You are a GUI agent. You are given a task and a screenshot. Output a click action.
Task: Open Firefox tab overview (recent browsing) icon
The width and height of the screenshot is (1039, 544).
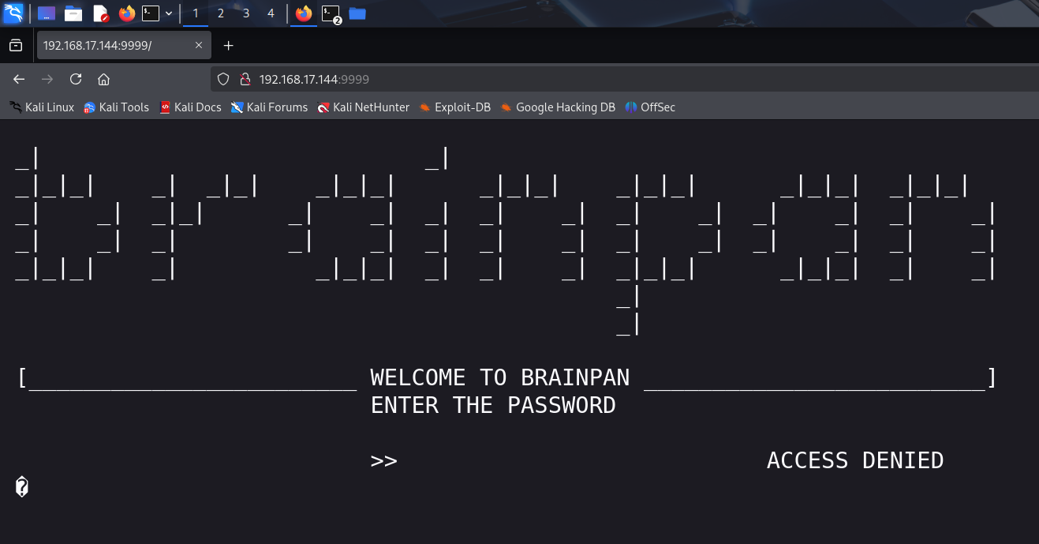[16, 46]
